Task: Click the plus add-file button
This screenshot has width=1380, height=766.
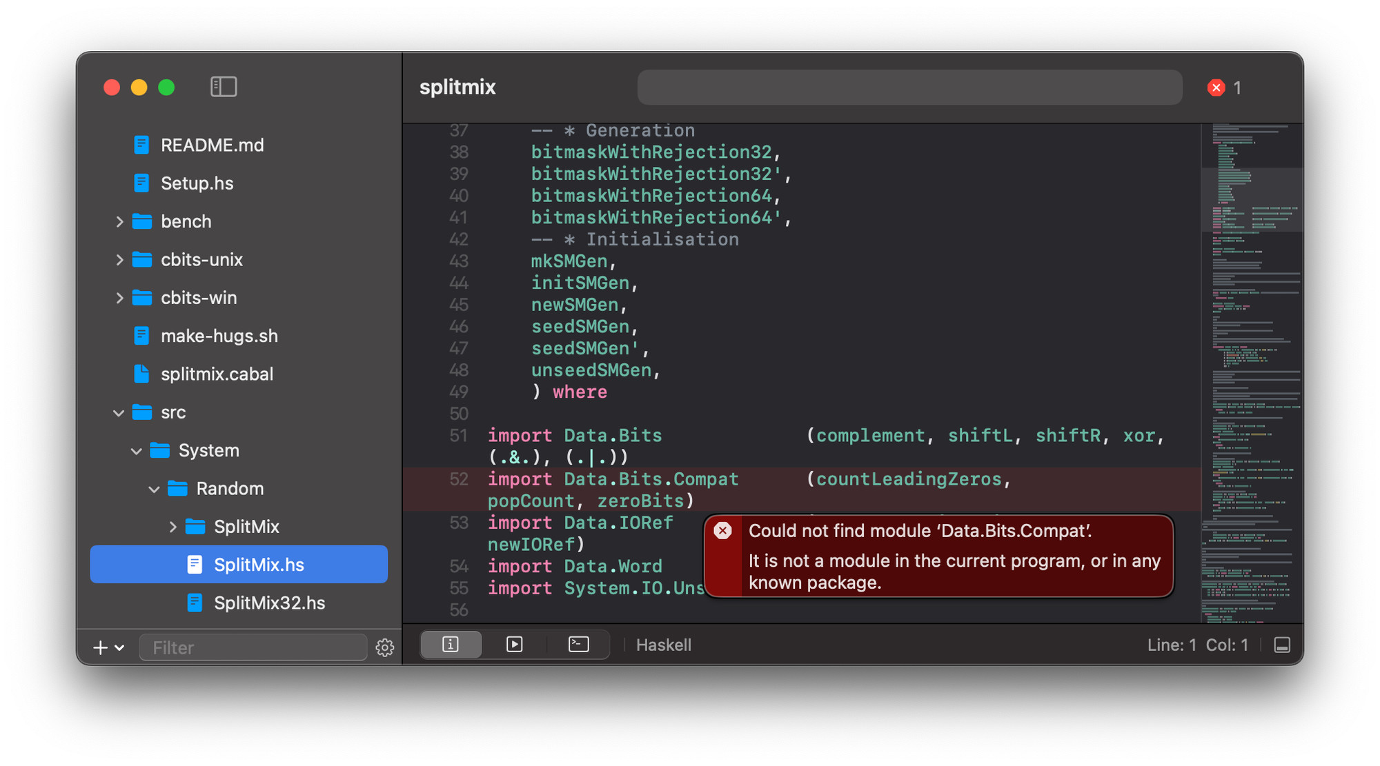Action: point(100,647)
